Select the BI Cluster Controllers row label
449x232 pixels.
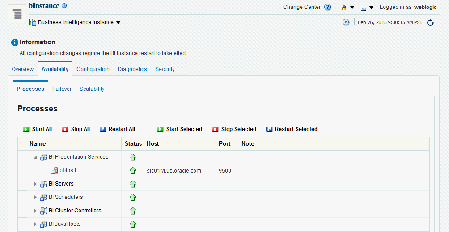(75, 211)
